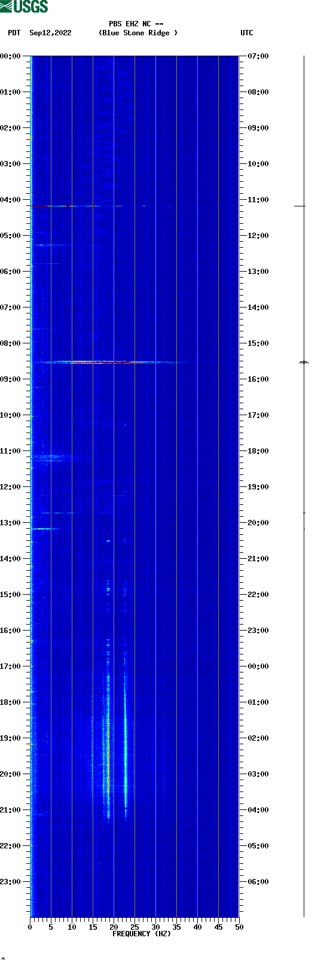This screenshot has height=965, width=330.
Task: Click the 'Sep12,2022' date text
Action: (50, 33)
